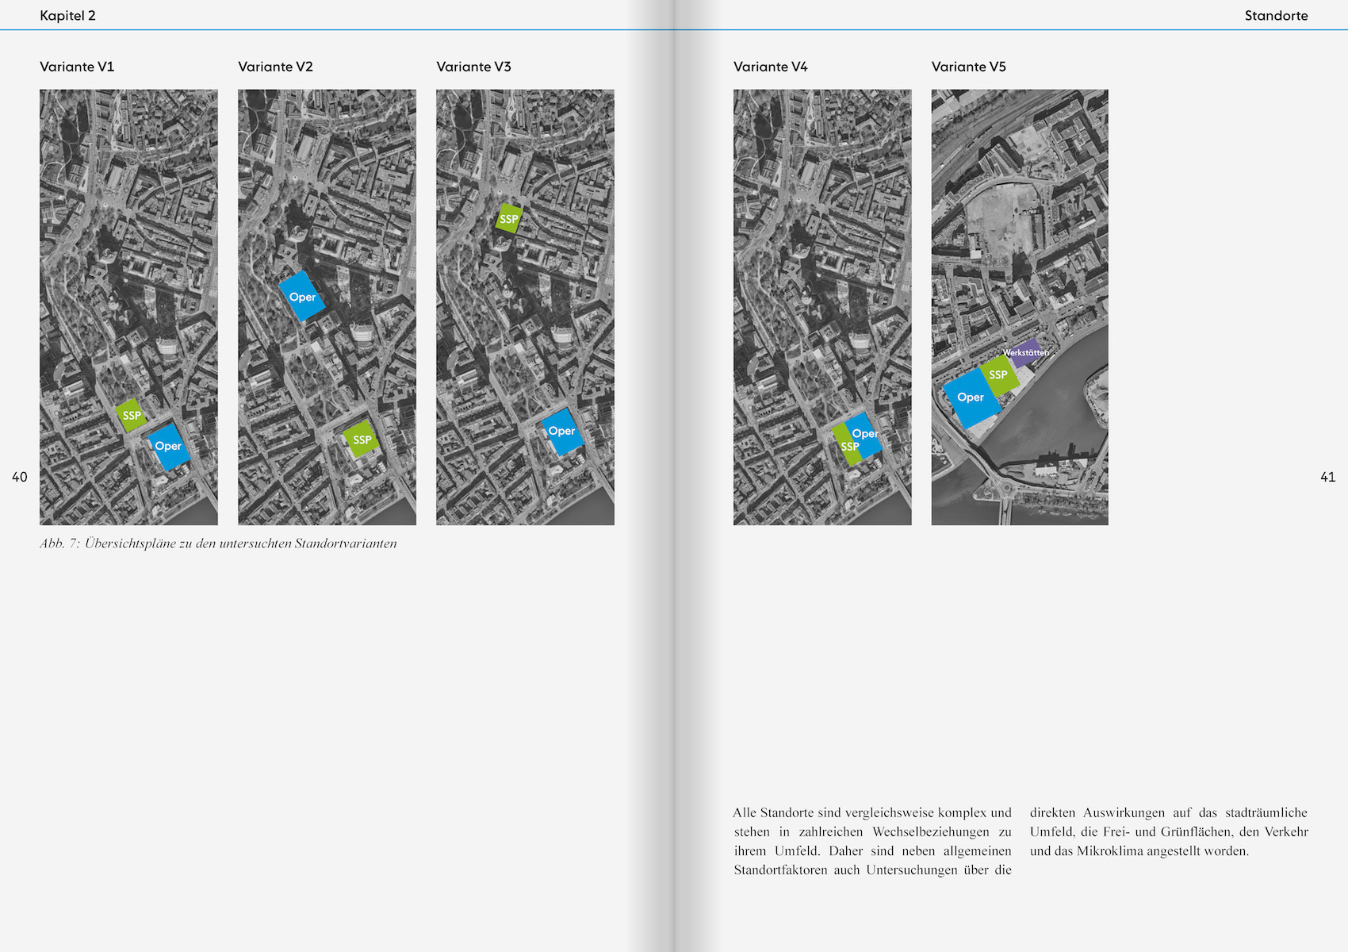Click page number 41
Viewport: 1348px width, 952px height.
click(x=1327, y=477)
